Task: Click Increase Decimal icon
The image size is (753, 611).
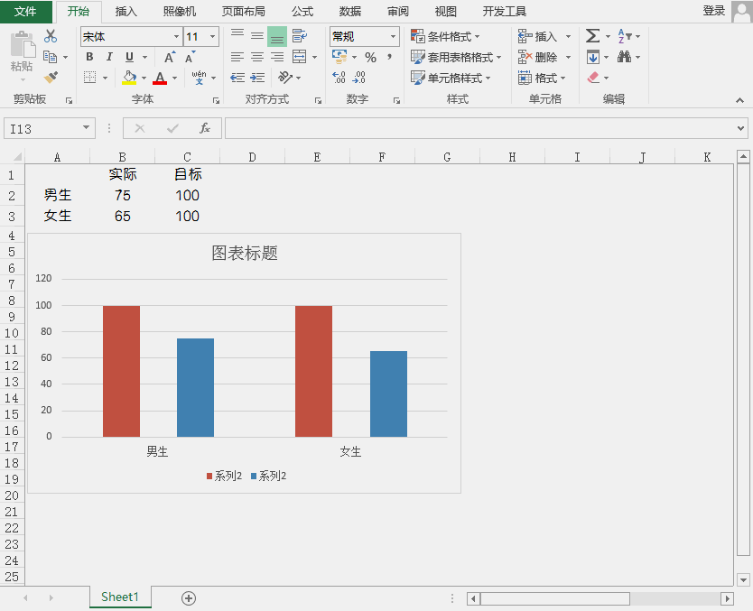Action: pyautogui.click(x=339, y=78)
